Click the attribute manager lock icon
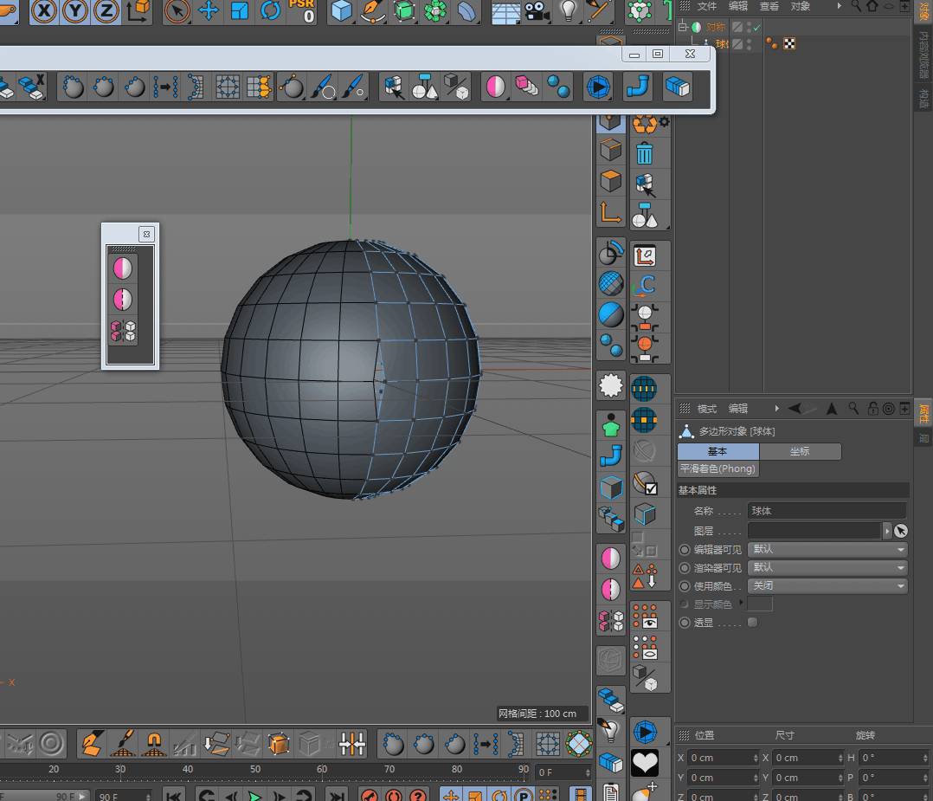 click(x=873, y=409)
